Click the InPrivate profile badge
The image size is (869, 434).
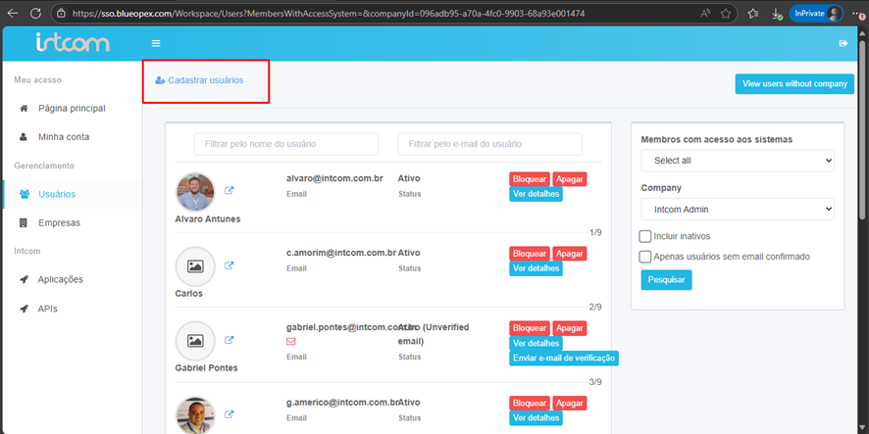click(x=816, y=14)
